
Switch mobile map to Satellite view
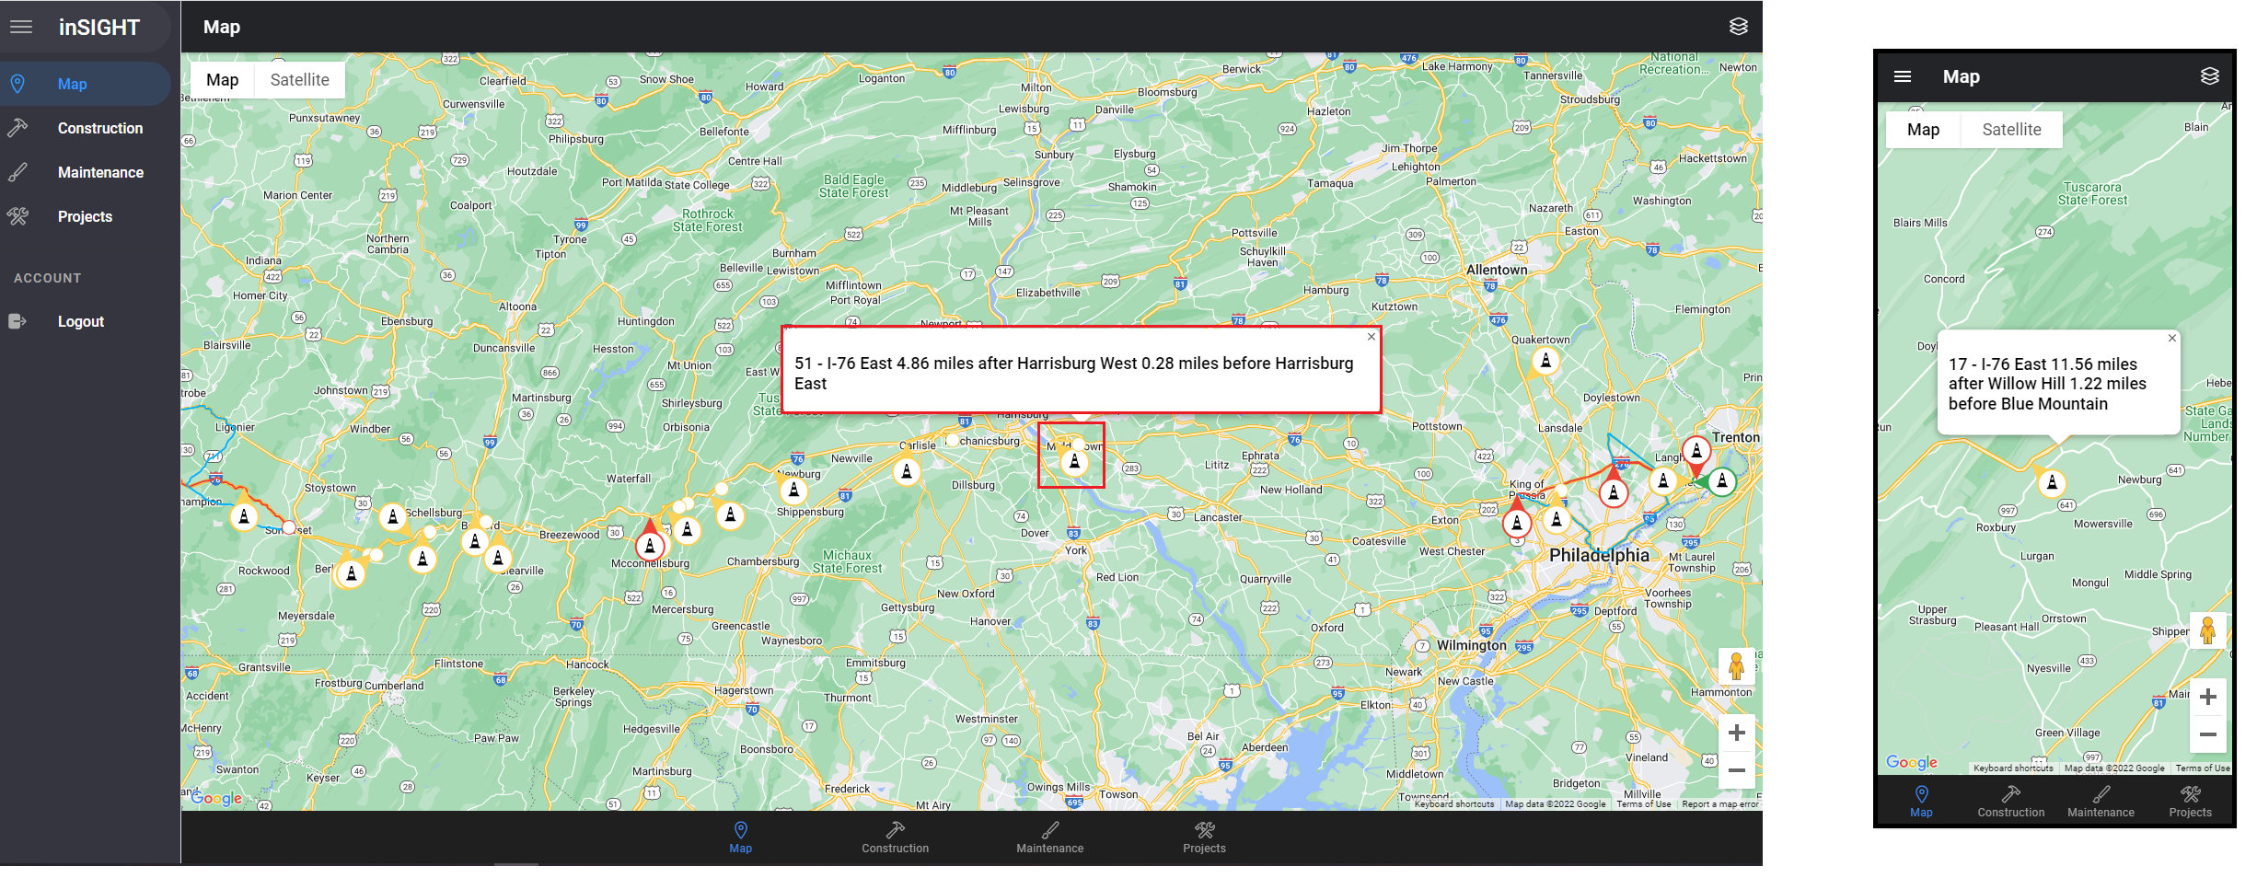coord(2011,130)
